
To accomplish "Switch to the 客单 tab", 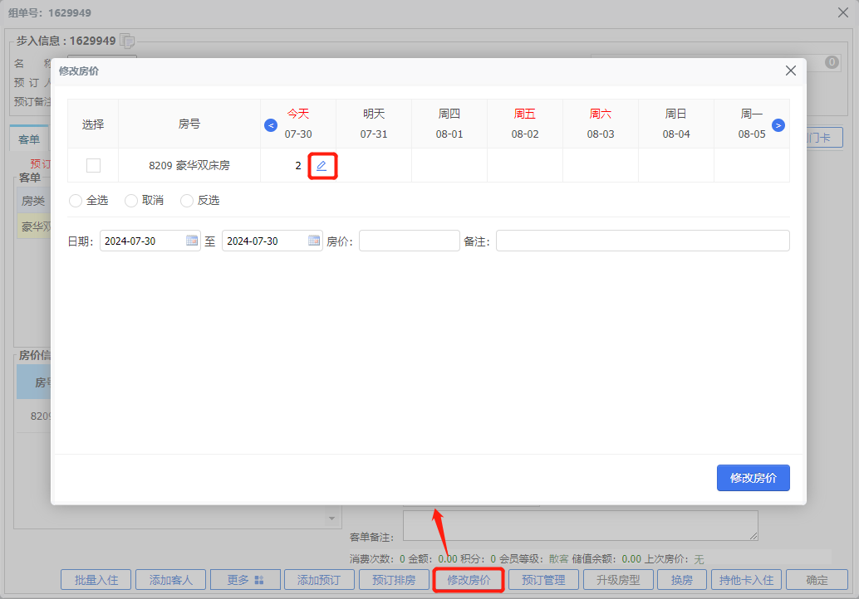I will coord(29,139).
